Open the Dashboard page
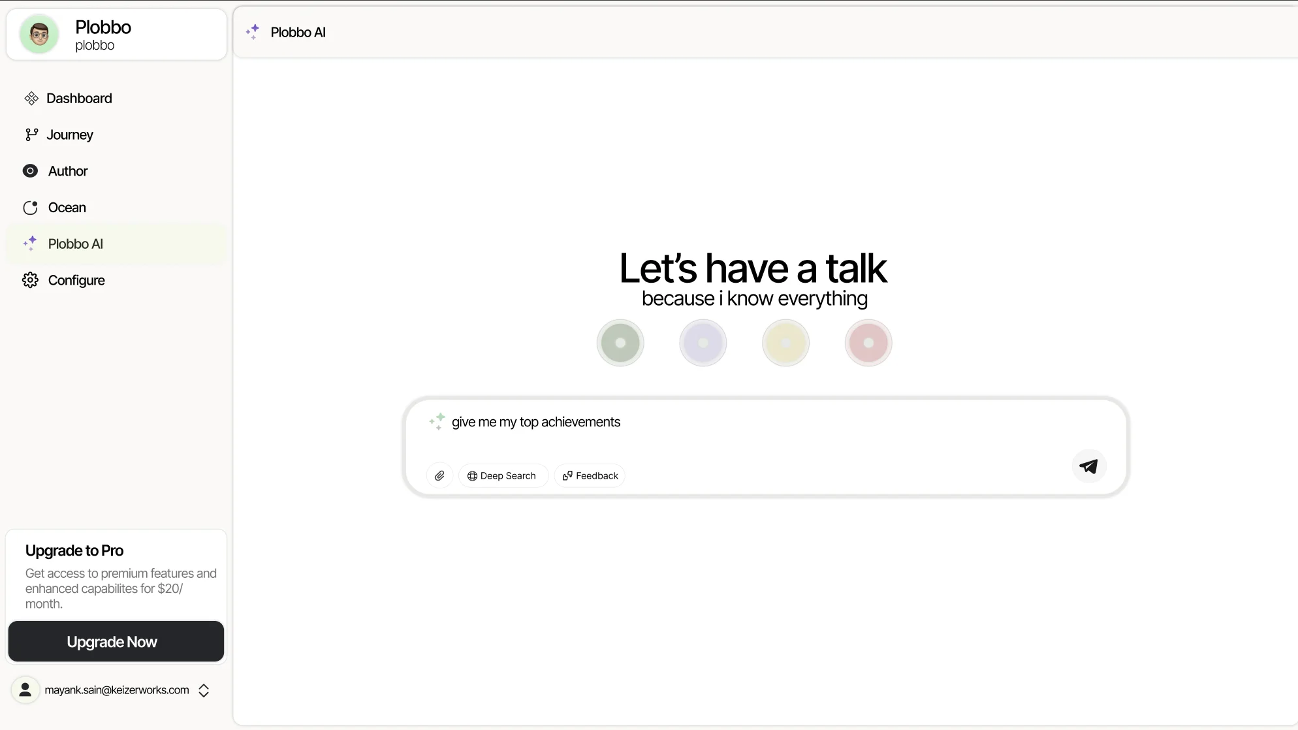Image resolution: width=1298 pixels, height=730 pixels. (x=116, y=99)
